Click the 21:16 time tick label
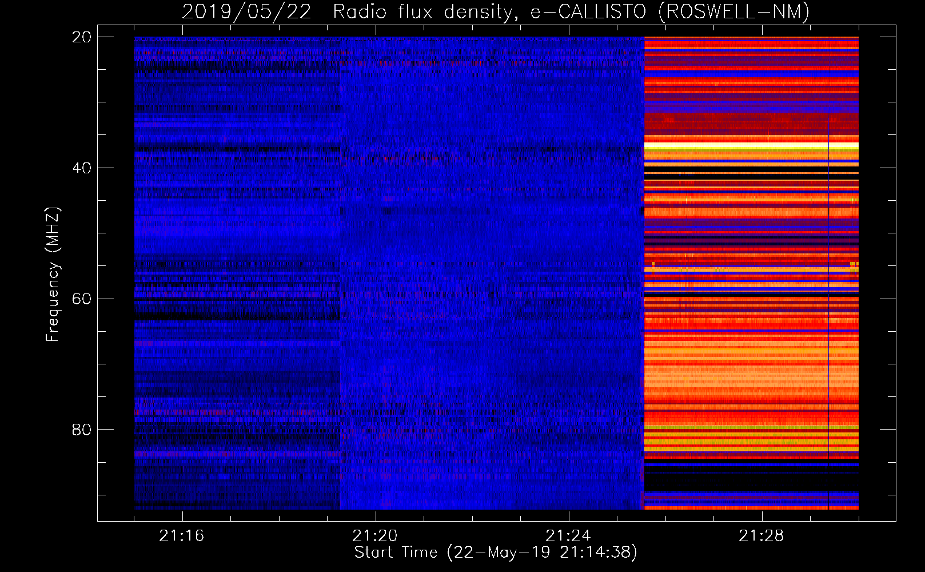This screenshot has width=925, height=572. tap(182, 536)
